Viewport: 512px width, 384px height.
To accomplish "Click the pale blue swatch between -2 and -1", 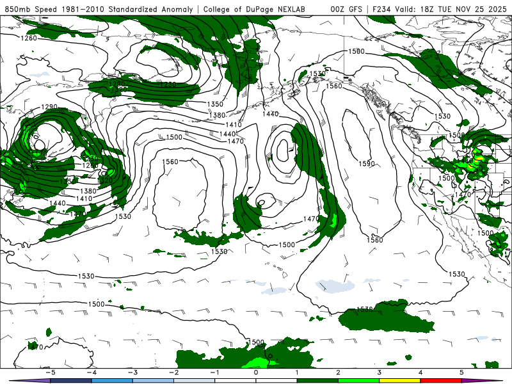I will tap(195, 381).
